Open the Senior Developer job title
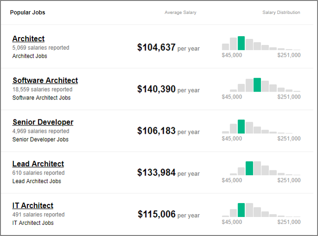The height and width of the screenshot is (236, 318). tap(43, 122)
